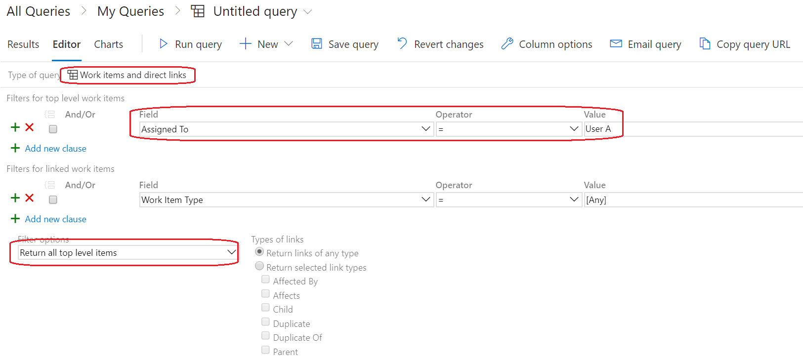The image size is (803, 359).
Task: Insert clause above Work Item Type row
Action: point(15,198)
